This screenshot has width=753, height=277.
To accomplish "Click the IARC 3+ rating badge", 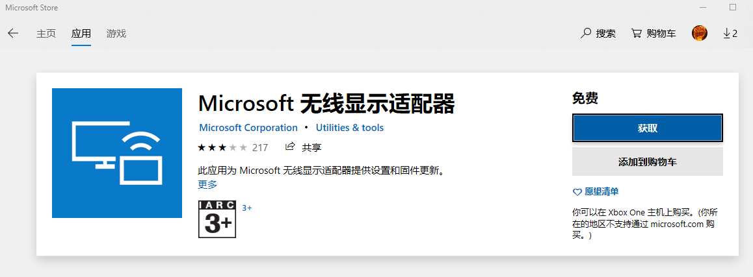I will pyautogui.click(x=217, y=219).
